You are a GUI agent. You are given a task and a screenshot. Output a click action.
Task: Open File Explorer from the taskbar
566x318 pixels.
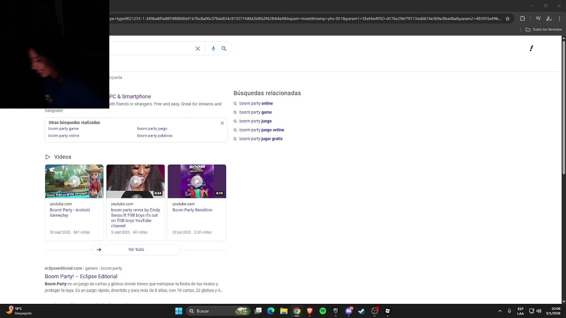pos(284,311)
